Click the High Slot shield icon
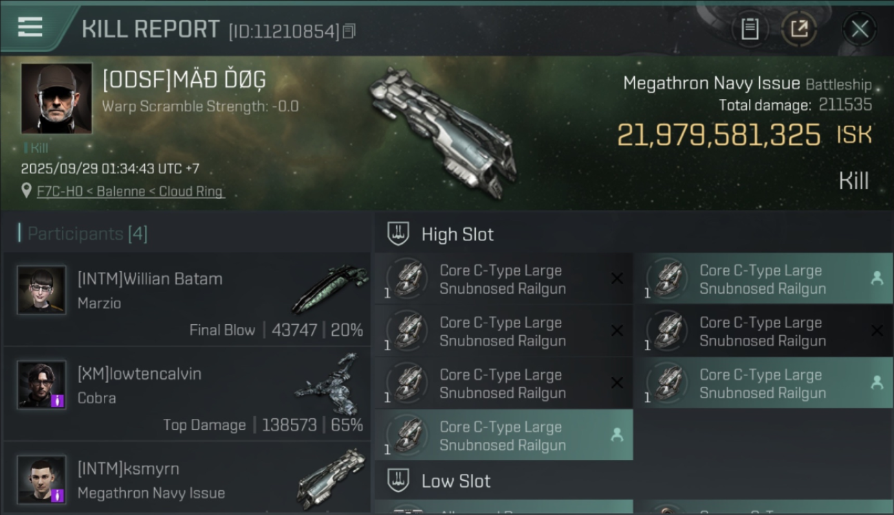This screenshot has height=515, width=894. (x=398, y=233)
